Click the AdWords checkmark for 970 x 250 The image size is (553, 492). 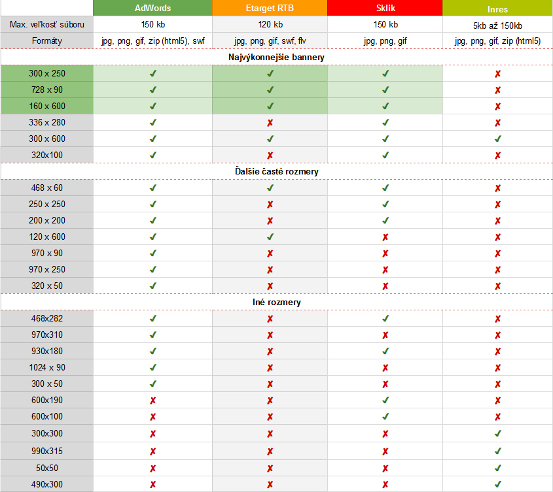[152, 269]
